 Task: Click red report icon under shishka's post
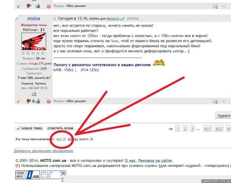click(49, 101)
